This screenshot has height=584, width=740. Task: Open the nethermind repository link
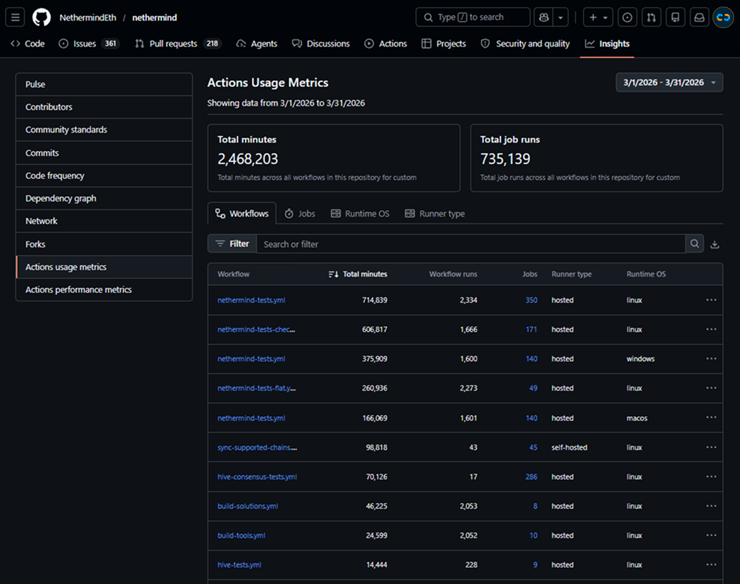[x=154, y=17]
